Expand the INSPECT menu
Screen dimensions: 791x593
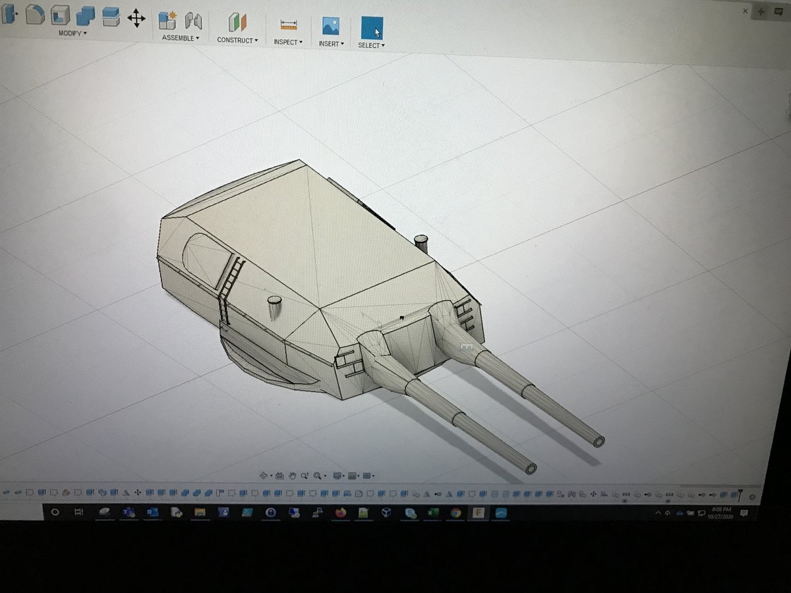[288, 42]
